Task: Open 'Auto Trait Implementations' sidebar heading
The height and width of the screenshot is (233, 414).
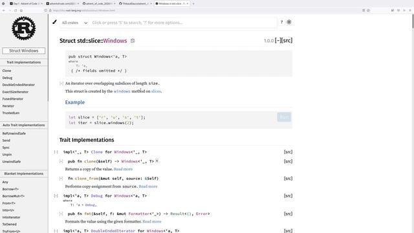Action: coord(24,125)
